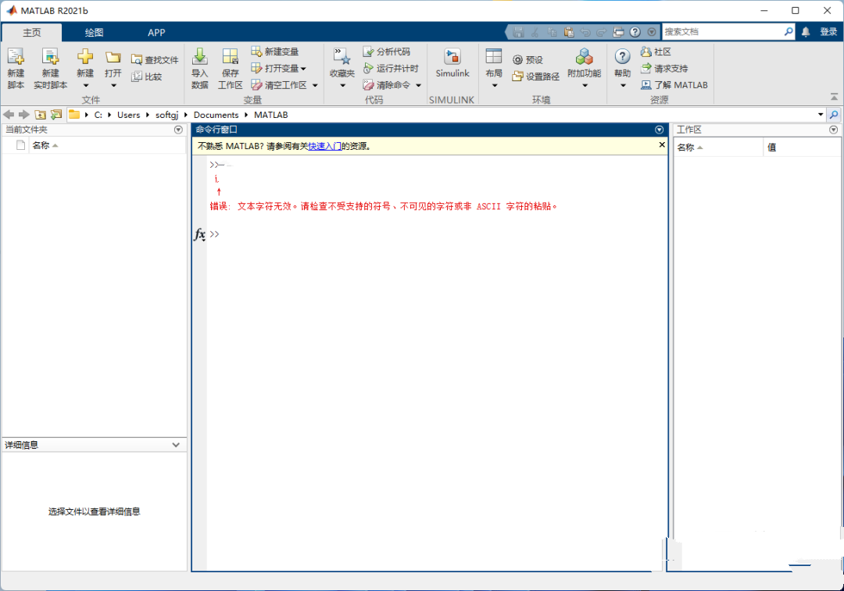The height and width of the screenshot is (591, 844).
Task: Sort the workspace by the 名称 column
Action: 689,148
